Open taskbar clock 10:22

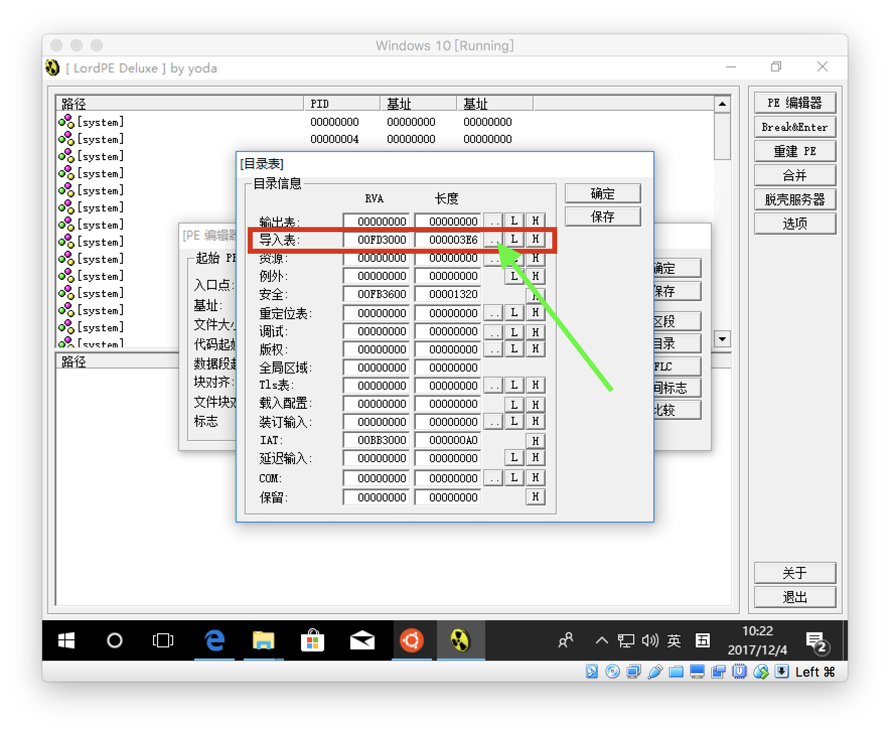pyautogui.click(x=757, y=631)
